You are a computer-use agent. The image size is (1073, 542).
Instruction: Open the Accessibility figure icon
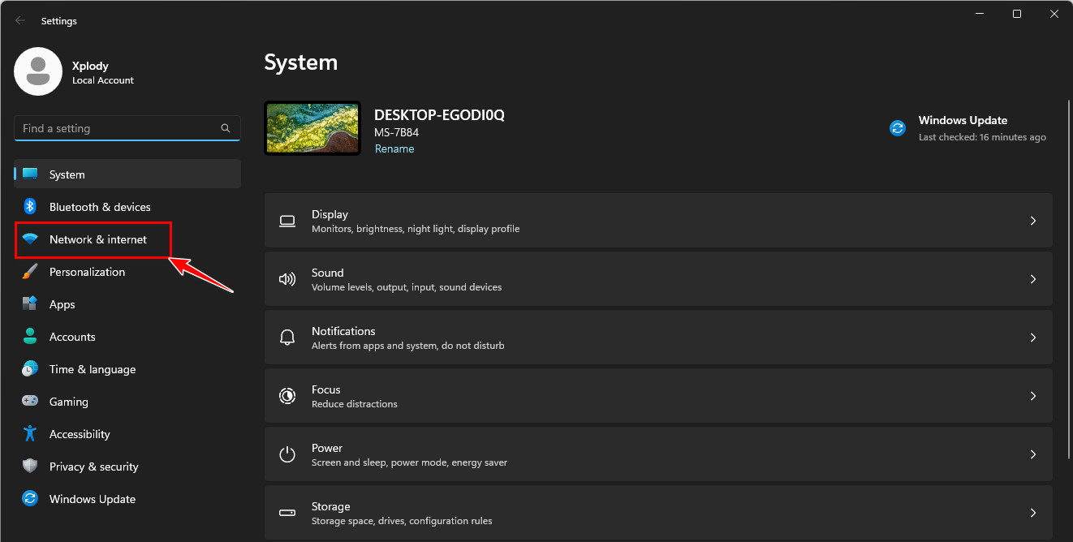(x=30, y=434)
